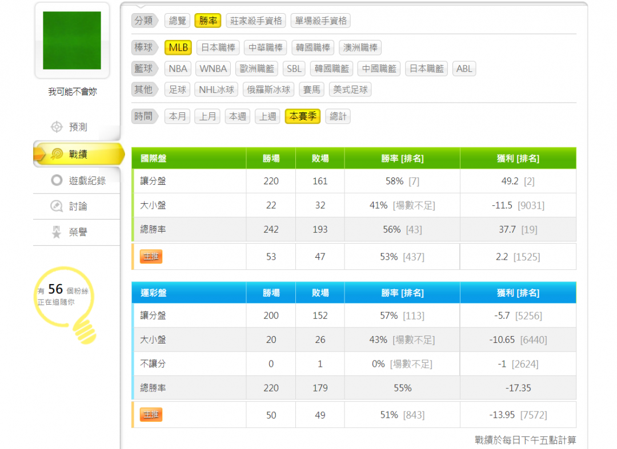Select the NBA basketball filter

point(178,68)
